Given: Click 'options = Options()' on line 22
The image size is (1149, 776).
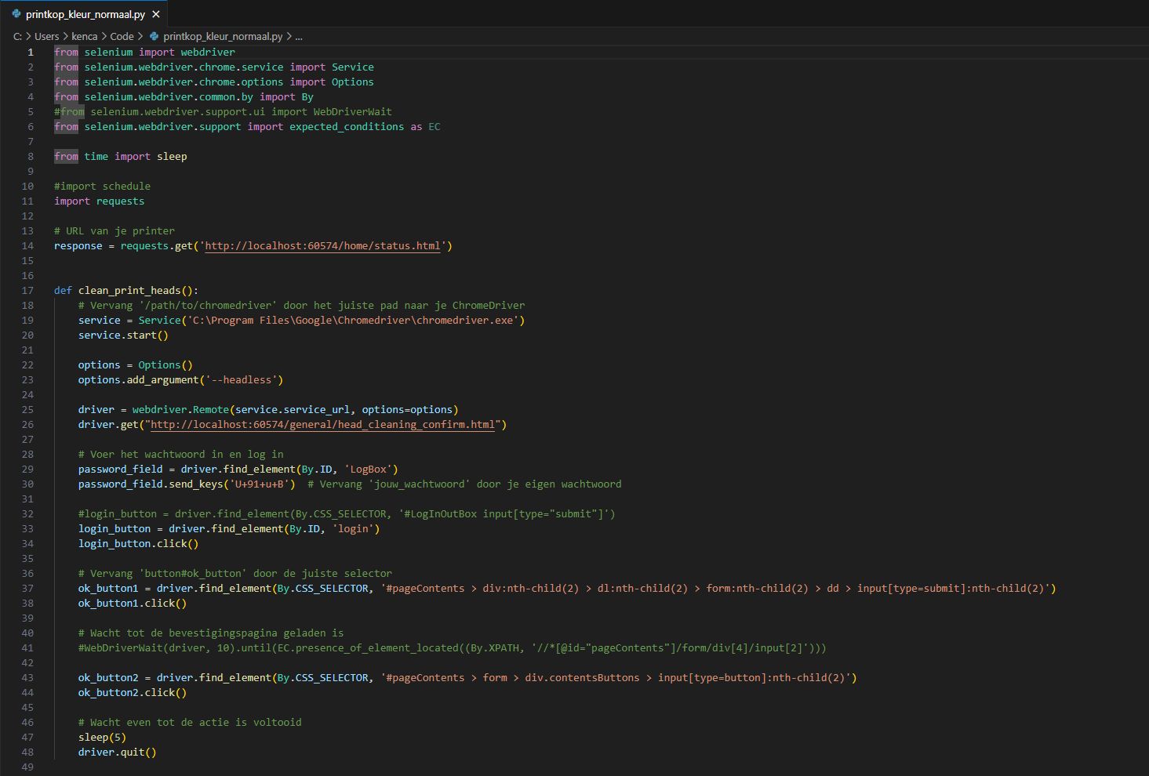Looking at the screenshot, I should pos(136,365).
